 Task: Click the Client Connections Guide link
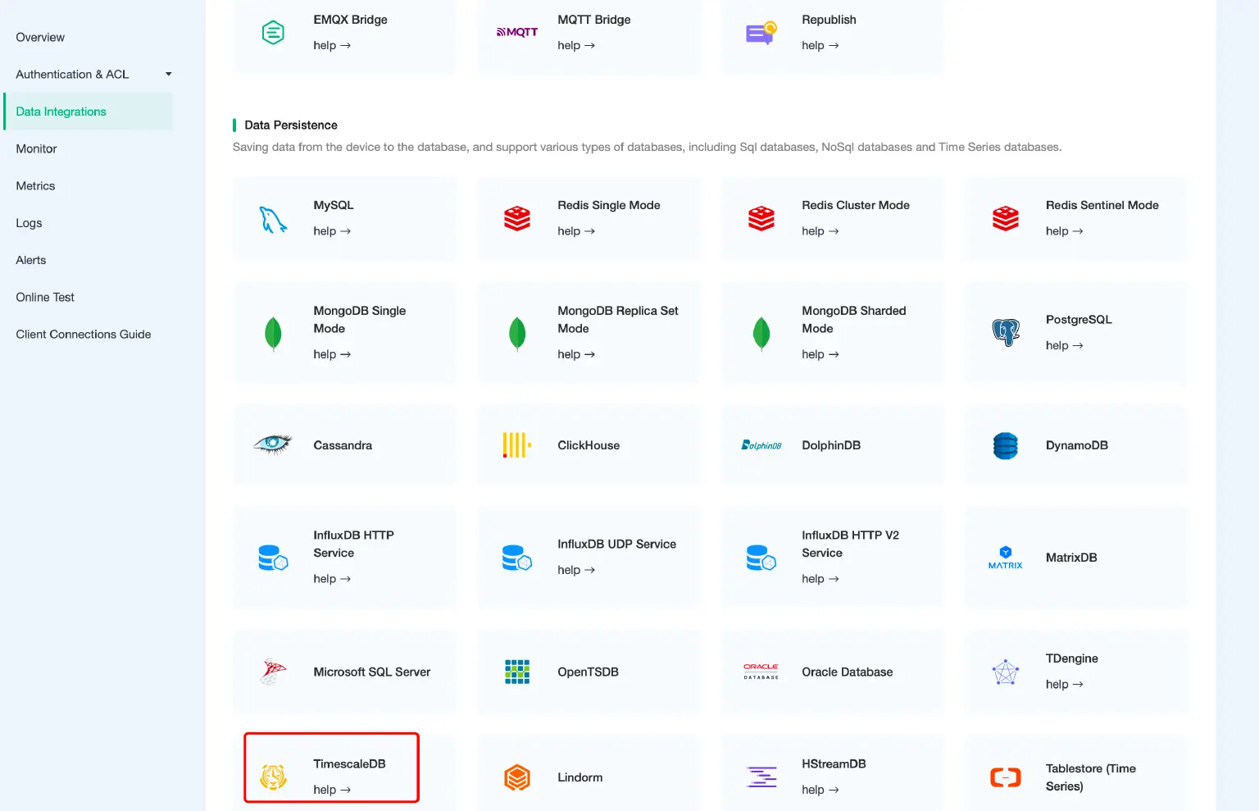(83, 334)
